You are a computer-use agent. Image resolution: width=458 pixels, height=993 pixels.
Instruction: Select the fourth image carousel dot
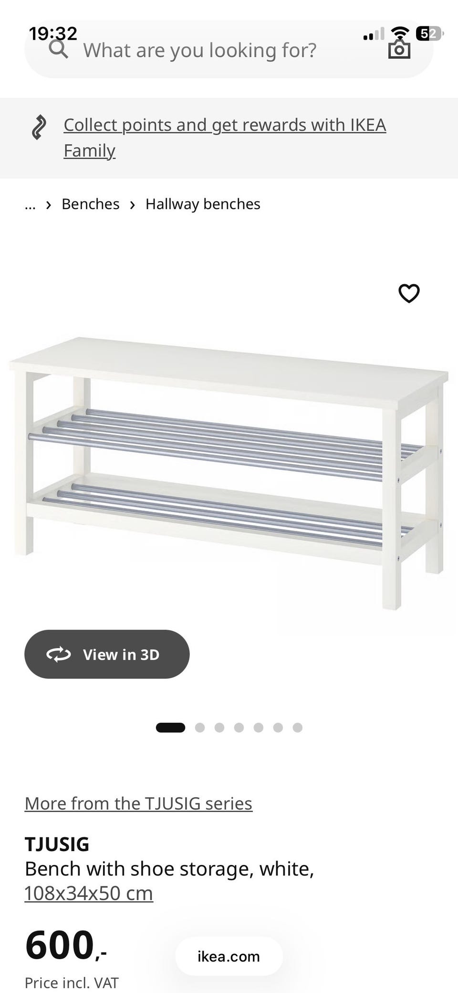(x=239, y=727)
